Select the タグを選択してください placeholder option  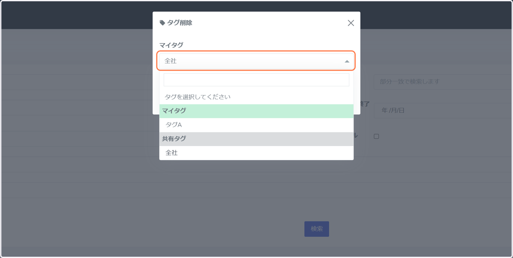[256, 97]
